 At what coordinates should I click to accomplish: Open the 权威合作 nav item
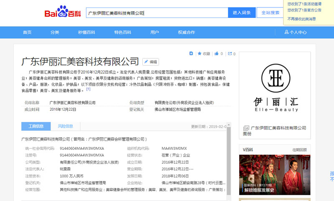tap(186, 32)
